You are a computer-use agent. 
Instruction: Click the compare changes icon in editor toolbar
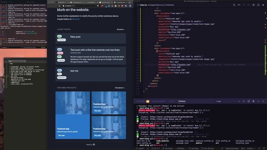click(239, 5)
